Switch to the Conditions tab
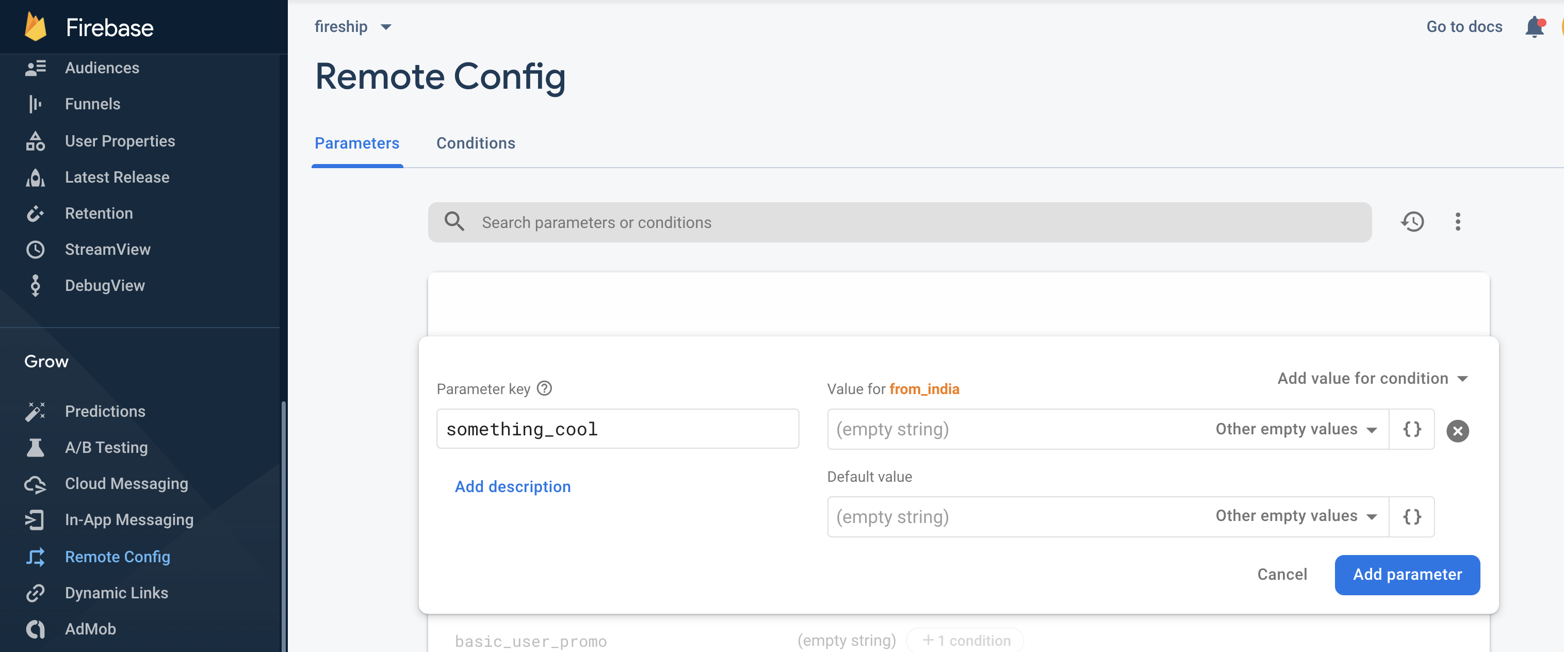1564x652 pixels. coord(476,143)
